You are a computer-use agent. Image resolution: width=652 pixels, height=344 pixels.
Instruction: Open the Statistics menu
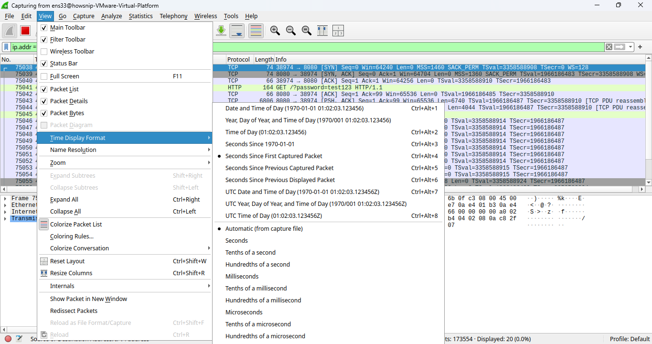(x=141, y=16)
